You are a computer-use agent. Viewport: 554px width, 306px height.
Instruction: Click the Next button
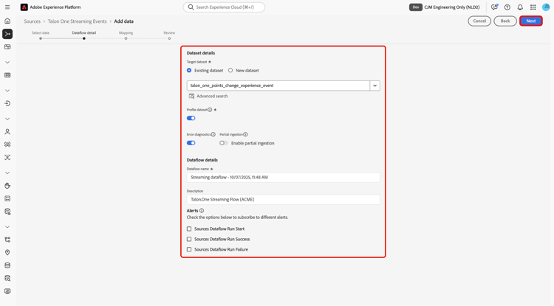click(531, 21)
